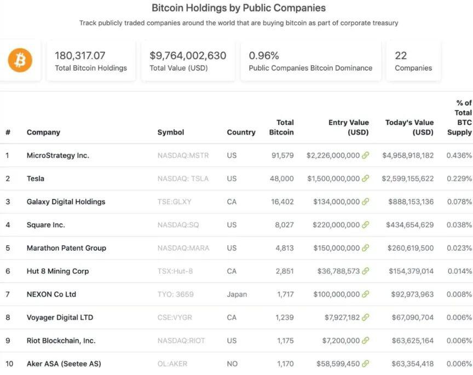Open Square Inc. entry value link icon
This screenshot has height=375, width=473.
[x=365, y=225]
